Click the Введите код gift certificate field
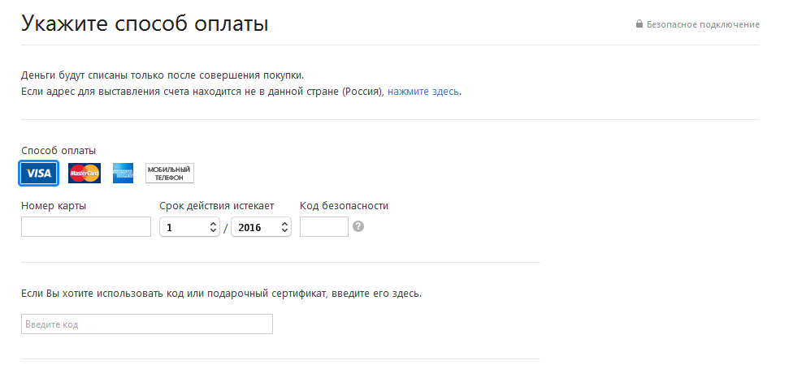The width and height of the screenshot is (806, 369). (x=147, y=324)
